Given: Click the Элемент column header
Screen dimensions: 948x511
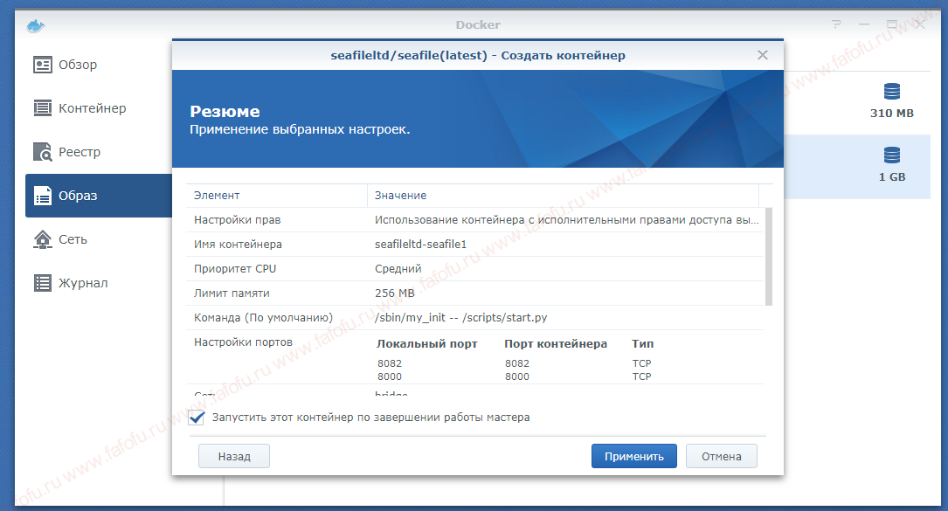Looking at the screenshot, I should (277, 196).
